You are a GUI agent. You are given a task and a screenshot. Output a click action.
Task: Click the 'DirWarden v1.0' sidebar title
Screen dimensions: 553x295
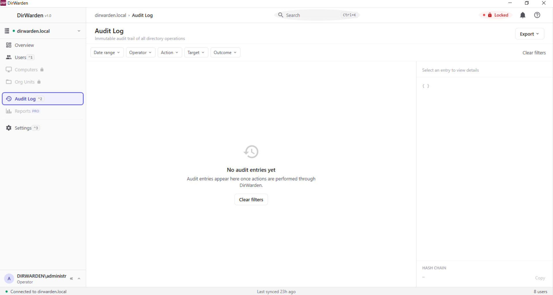[34, 15]
